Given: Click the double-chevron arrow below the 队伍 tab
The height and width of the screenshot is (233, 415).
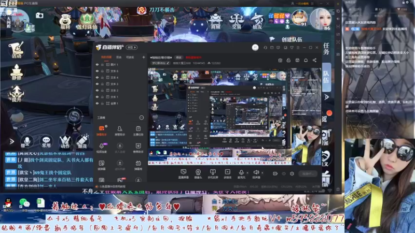Looking at the screenshot, I should pyautogui.click(x=327, y=97).
